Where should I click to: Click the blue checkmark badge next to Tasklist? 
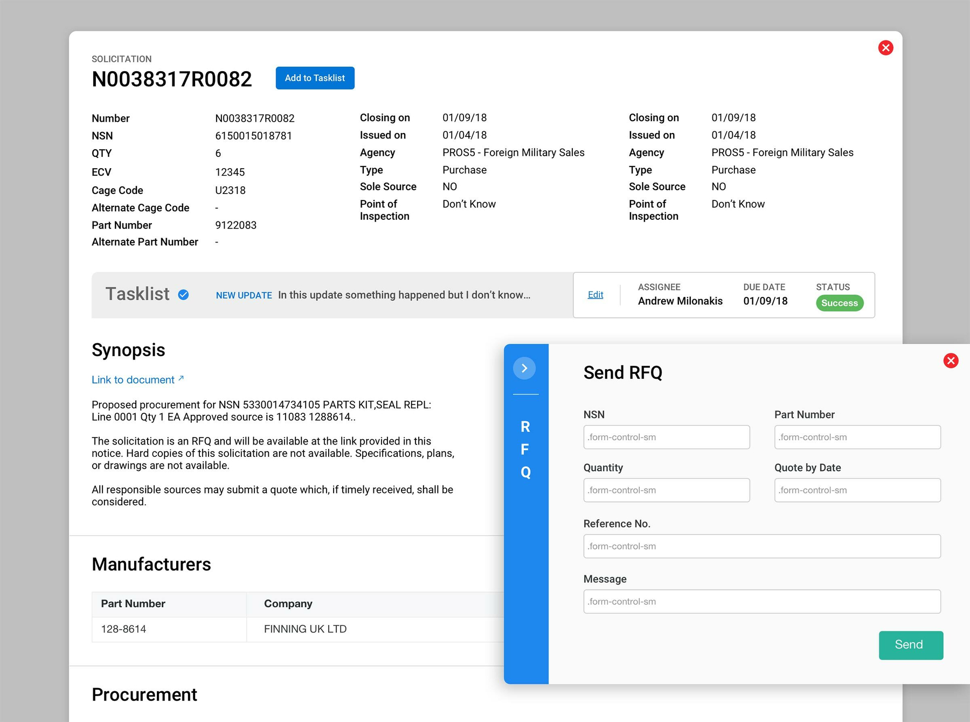pyautogui.click(x=183, y=295)
